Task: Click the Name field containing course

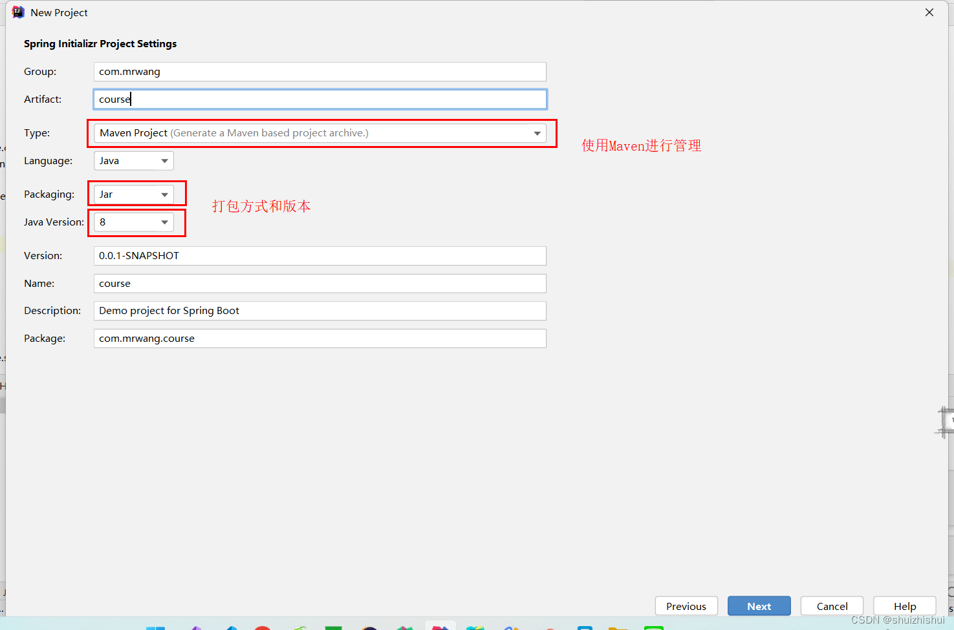Action: click(320, 283)
